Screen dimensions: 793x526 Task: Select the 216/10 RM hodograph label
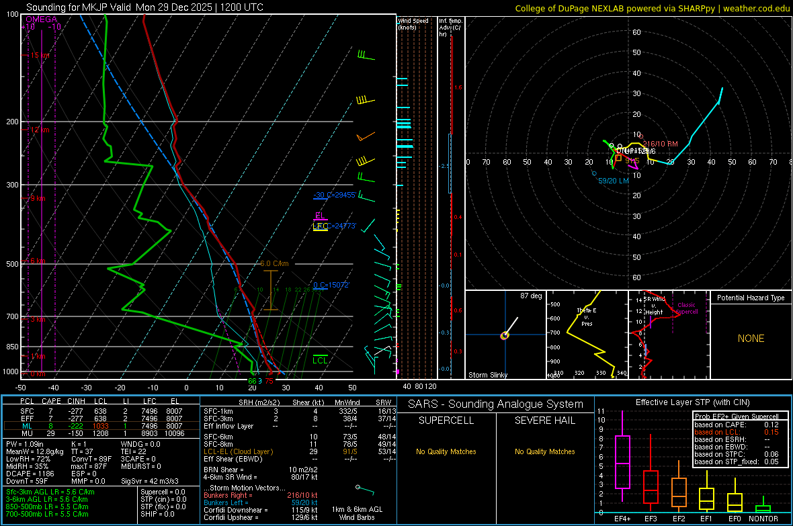click(x=660, y=144)
